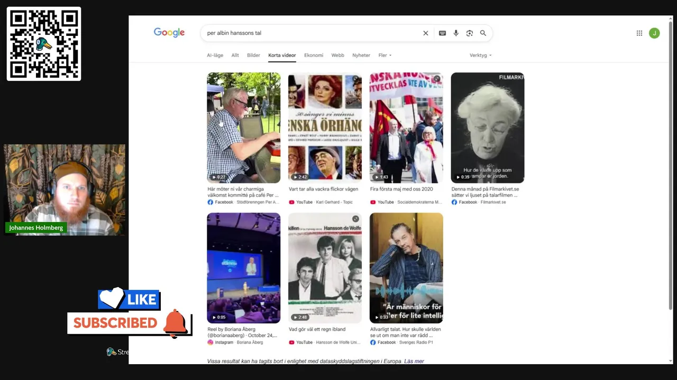The image size is (677, 380).
Task: Click the red notification bell icon
Action: [176, 323]
